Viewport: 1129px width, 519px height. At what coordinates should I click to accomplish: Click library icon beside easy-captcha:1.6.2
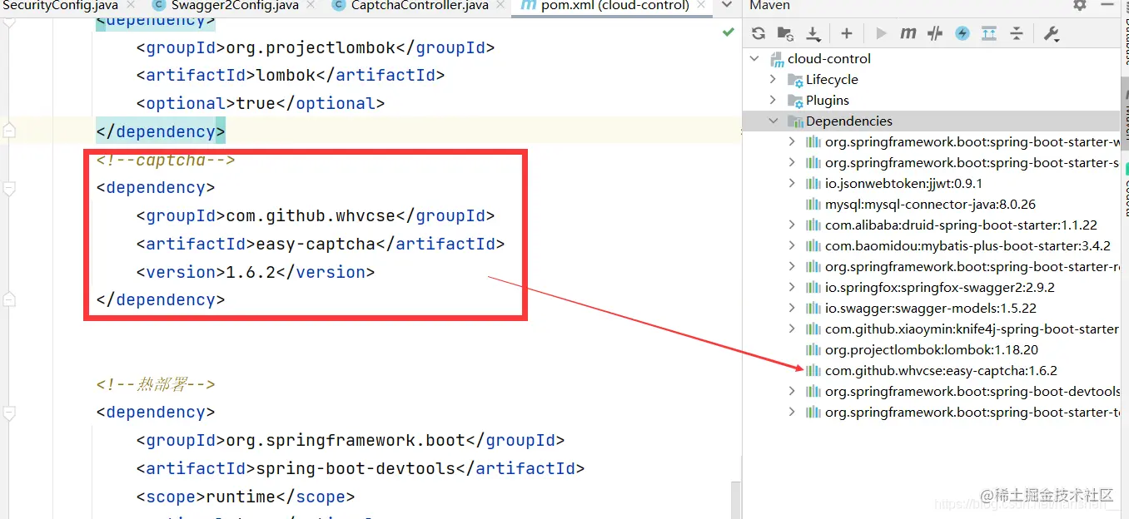pyautogui.click(x=813, y=371)
